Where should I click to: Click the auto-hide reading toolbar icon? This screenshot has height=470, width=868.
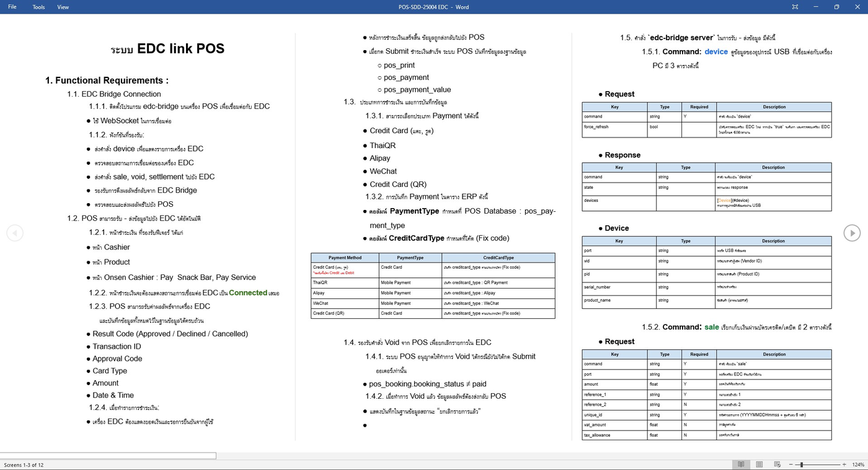[795, 7]
